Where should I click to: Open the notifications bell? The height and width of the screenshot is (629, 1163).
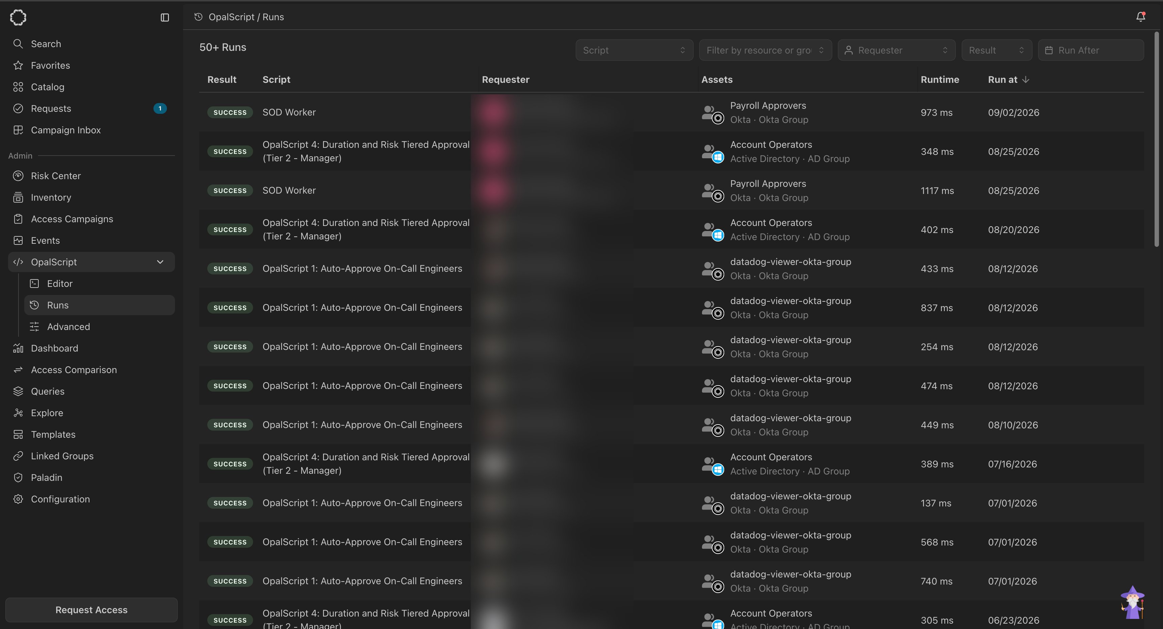tap(1140, 17)
